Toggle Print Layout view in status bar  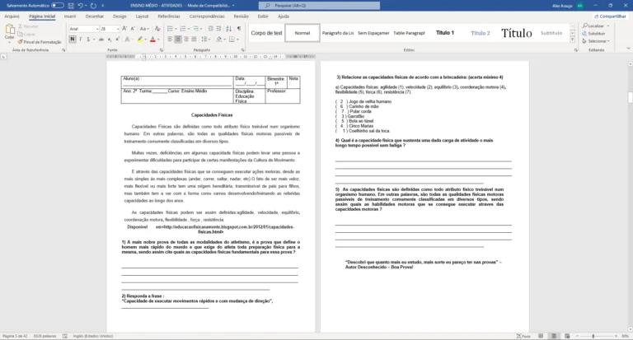[x=554, y=336]
